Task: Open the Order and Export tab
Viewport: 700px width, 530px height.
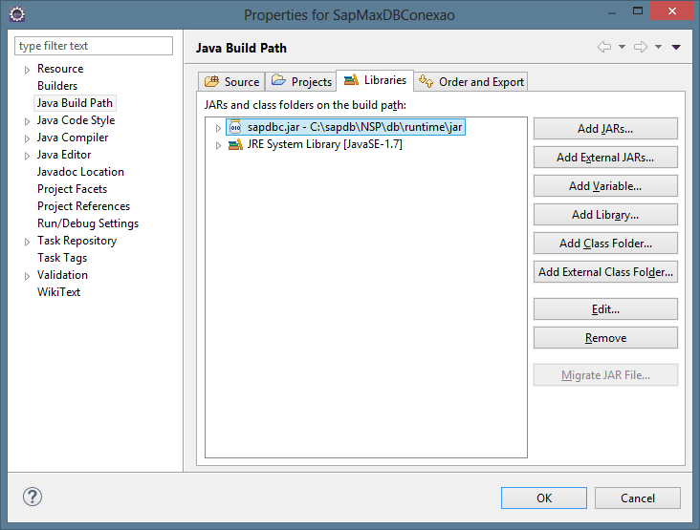Action: tap(471, 82)
